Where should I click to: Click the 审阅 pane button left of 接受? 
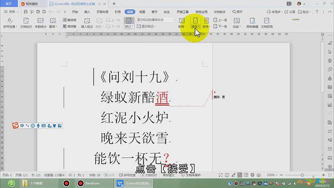(182, 23)
